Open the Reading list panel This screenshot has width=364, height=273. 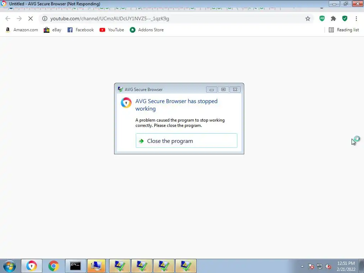click(x=344, y=30)
